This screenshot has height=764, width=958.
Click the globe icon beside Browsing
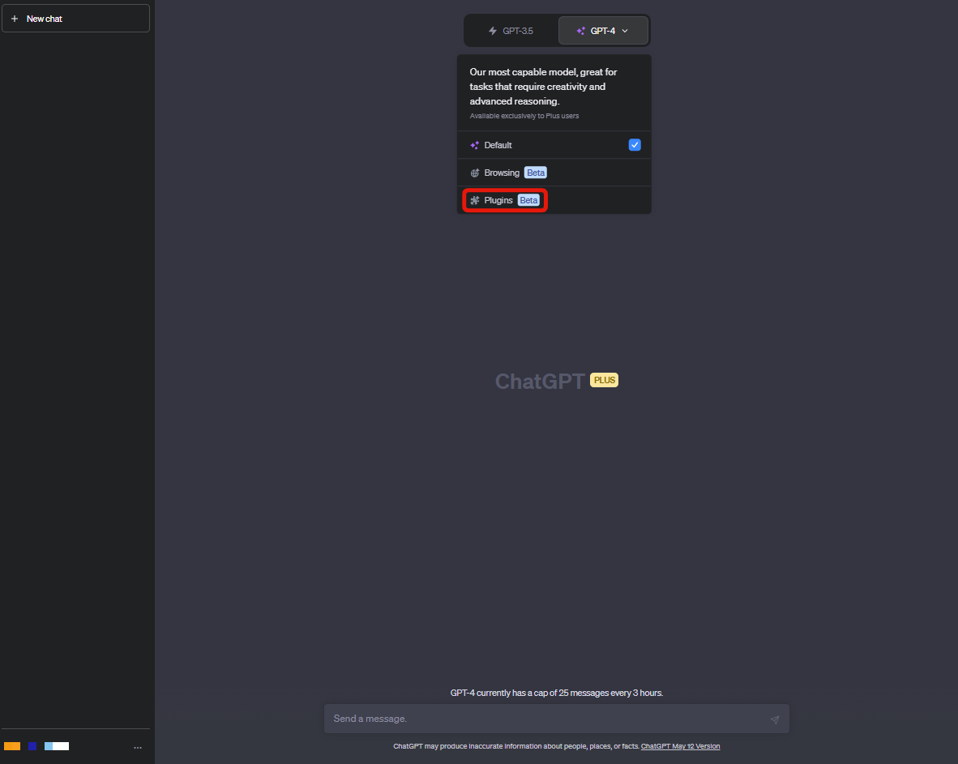(x=475, y=173)
